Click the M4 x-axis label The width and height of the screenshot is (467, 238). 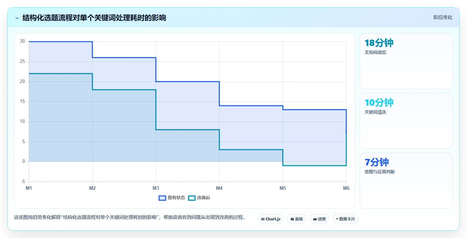click(219, 188)
